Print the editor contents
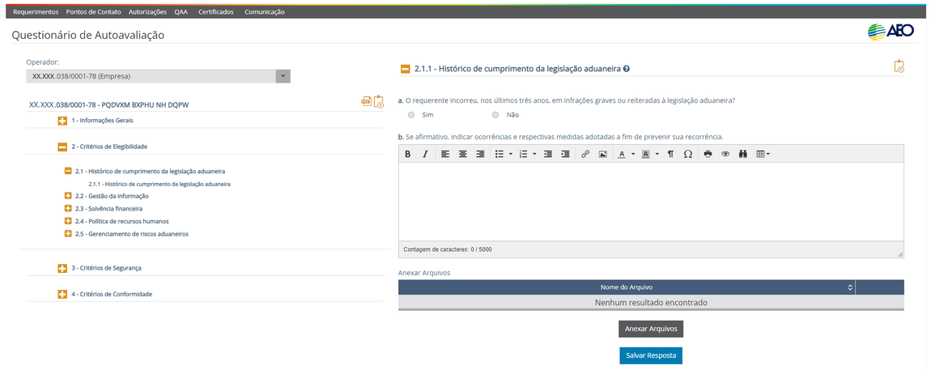931x370 pixels. coord(708,154)
